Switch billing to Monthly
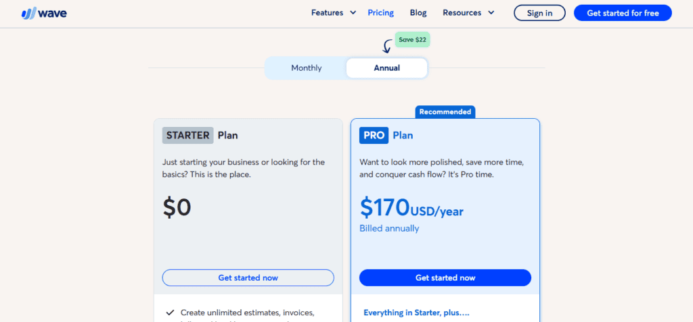693x322 pixels. coord(307,68)
